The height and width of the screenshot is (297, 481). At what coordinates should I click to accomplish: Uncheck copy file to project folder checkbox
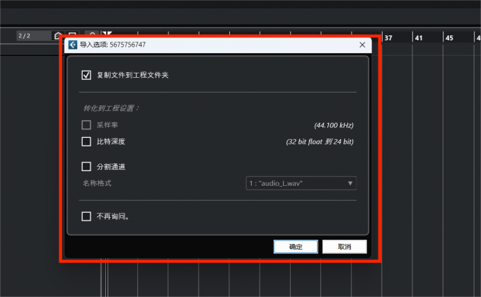tap(86, 75)
